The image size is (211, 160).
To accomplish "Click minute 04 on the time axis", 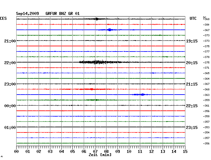I will pos(61,151).
